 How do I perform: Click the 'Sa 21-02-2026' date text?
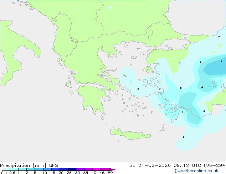tap(150, 165)
